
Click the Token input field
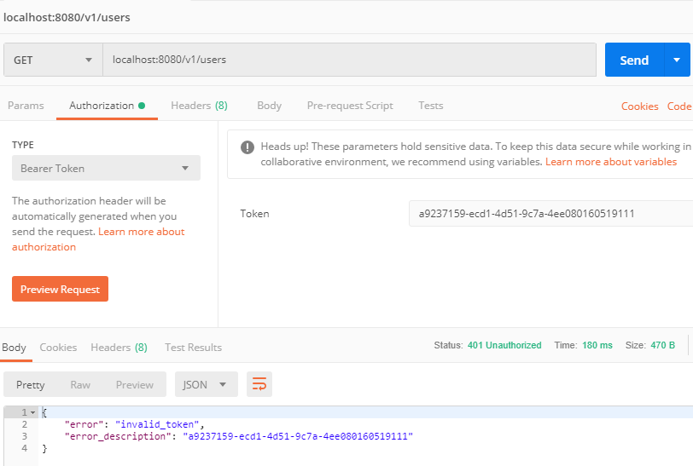pyautogui.click(x=550, y=214)
